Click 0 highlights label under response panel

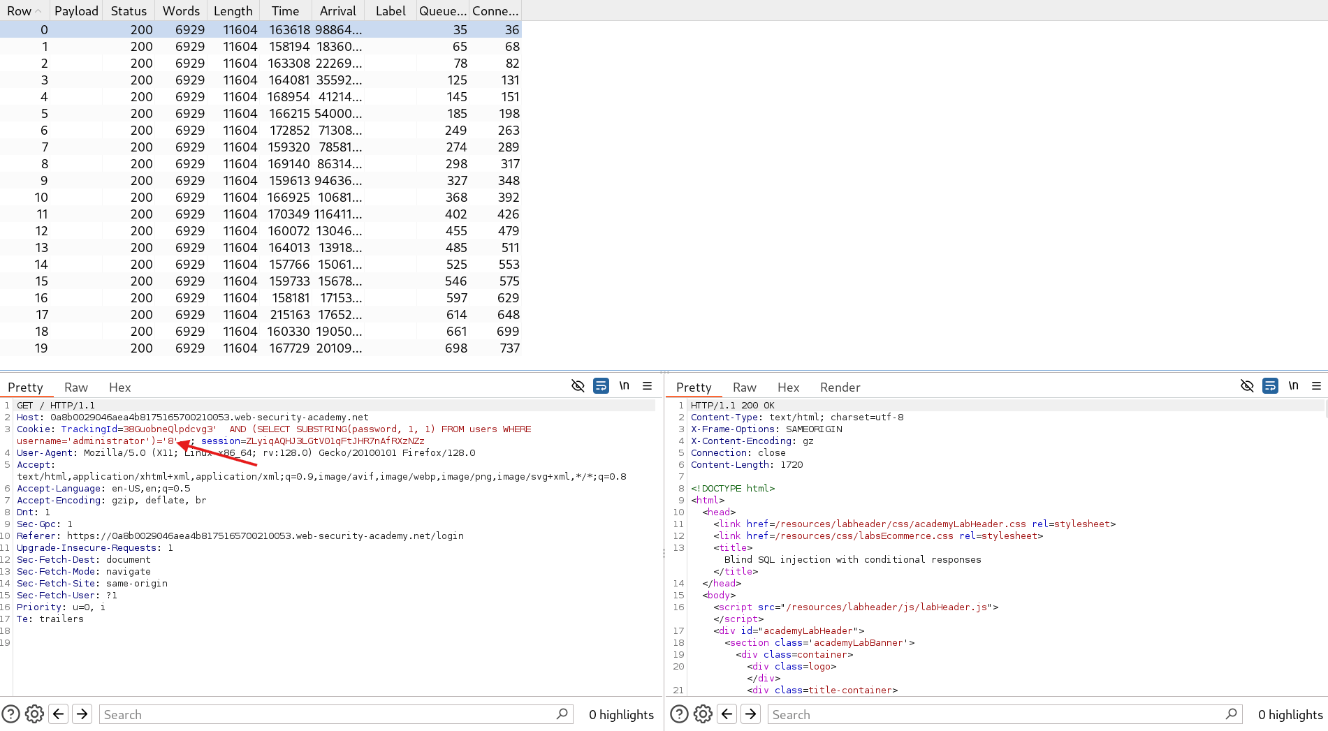[1290, 714]
